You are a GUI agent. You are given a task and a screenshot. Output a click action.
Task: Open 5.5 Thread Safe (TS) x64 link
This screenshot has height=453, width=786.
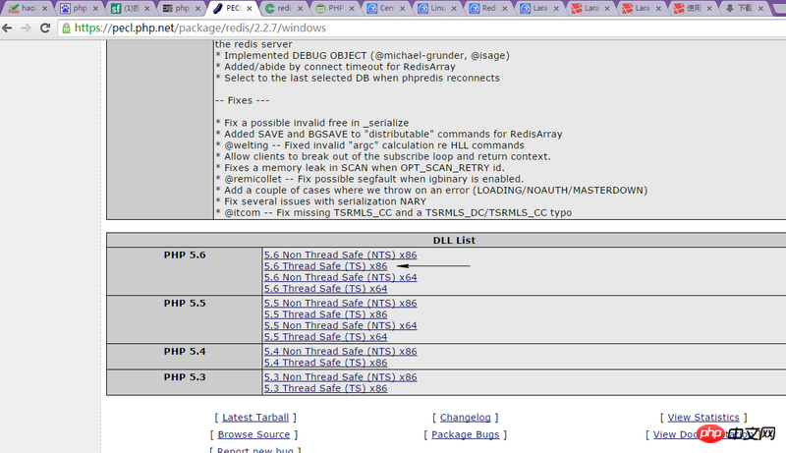326,337
